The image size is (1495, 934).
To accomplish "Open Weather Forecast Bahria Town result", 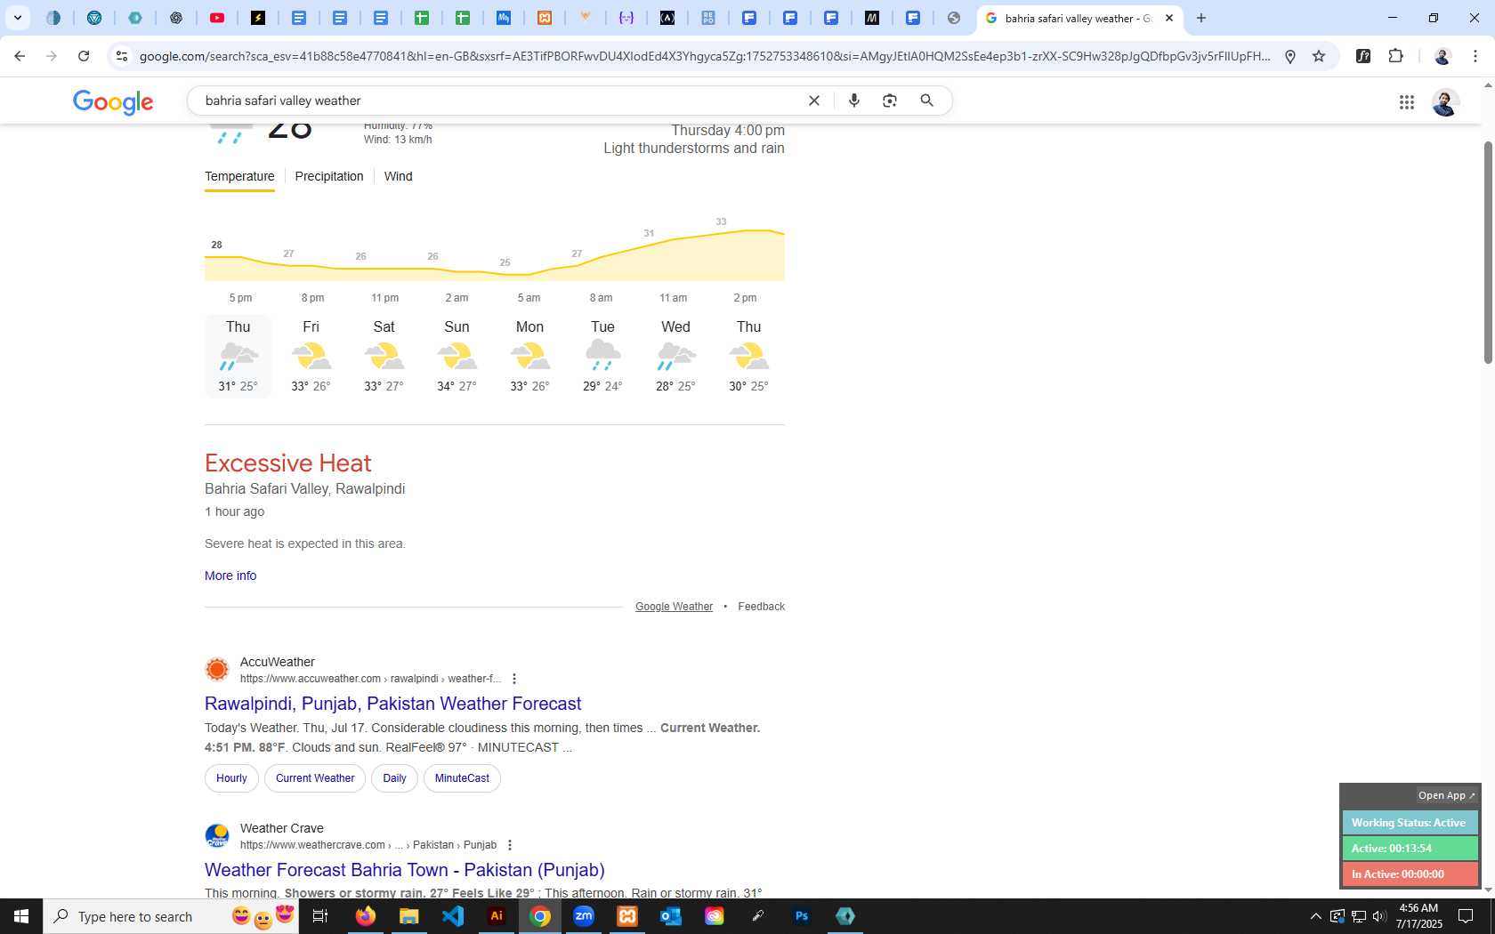I will pos(405,870).
